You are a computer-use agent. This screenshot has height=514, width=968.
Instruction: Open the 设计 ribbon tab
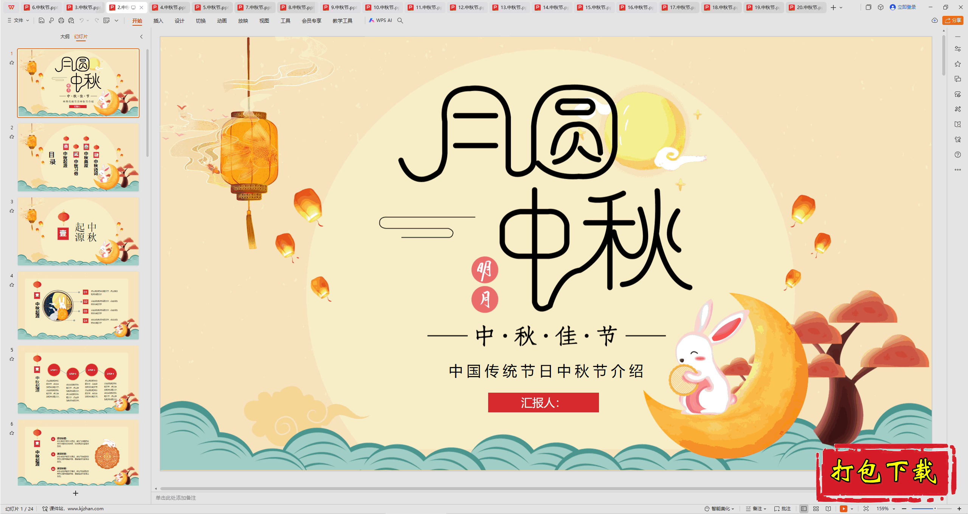179,21
